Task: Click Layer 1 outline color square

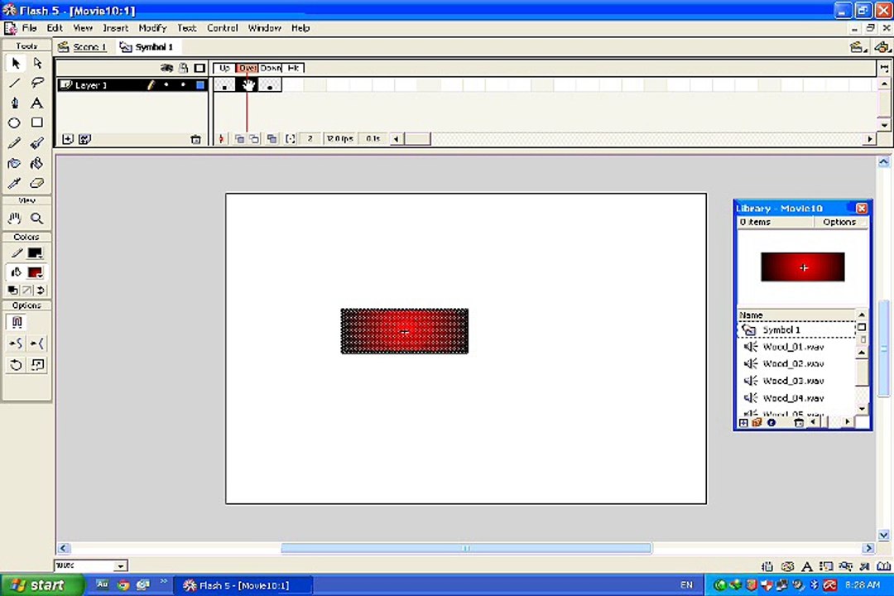Action: click(x=200, y=85)
